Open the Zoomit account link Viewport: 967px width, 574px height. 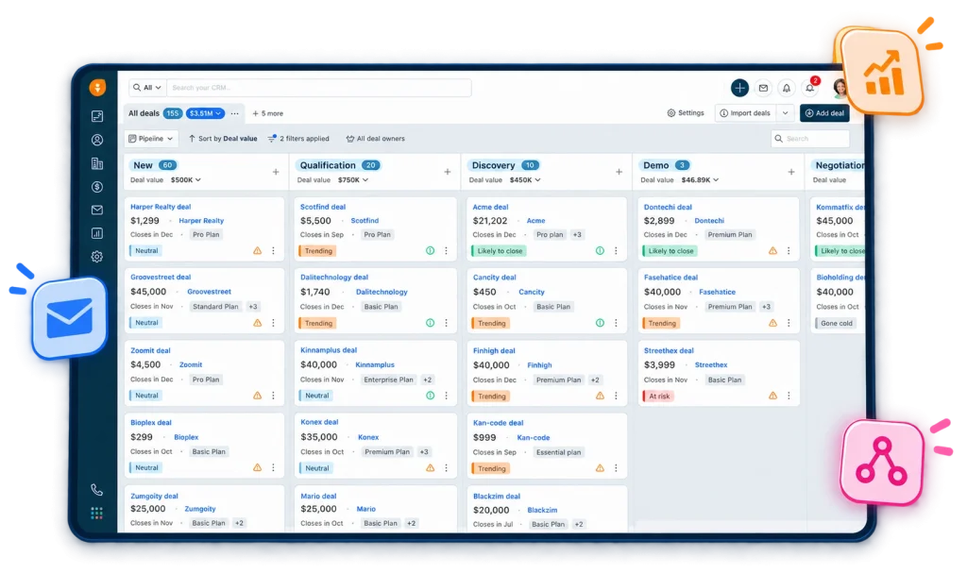(x=191, y=365)
